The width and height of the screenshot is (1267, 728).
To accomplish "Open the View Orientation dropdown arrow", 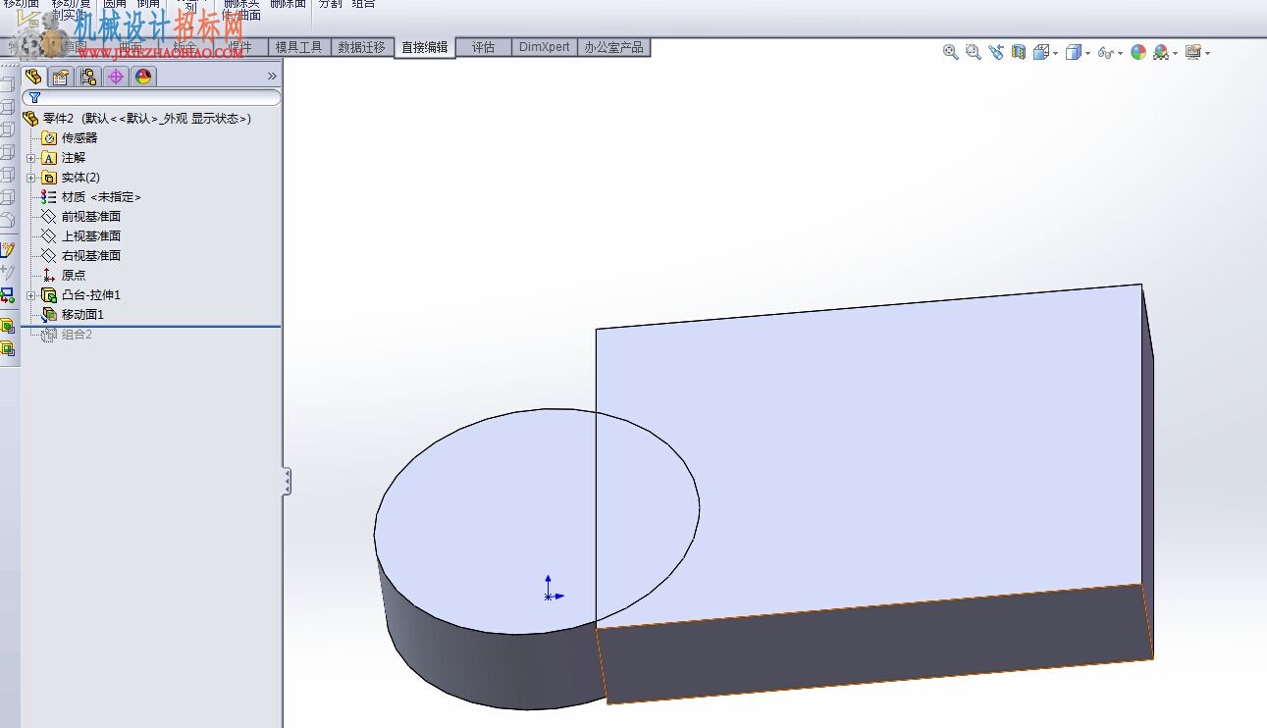I will coord(1055,53).
